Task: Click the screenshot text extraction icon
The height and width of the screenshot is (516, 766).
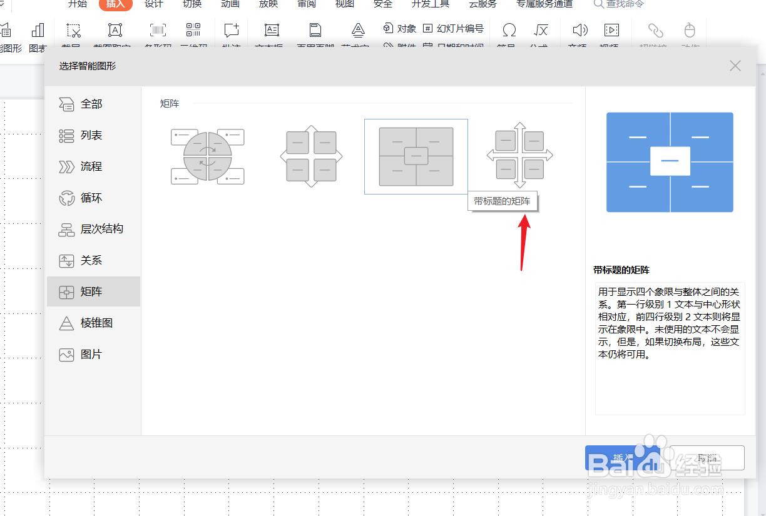Action: (x=115, y=30)
